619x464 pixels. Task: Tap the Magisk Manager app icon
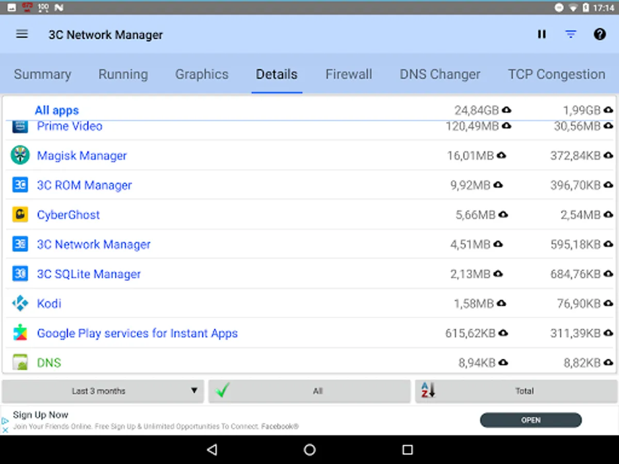pos(20,155)
